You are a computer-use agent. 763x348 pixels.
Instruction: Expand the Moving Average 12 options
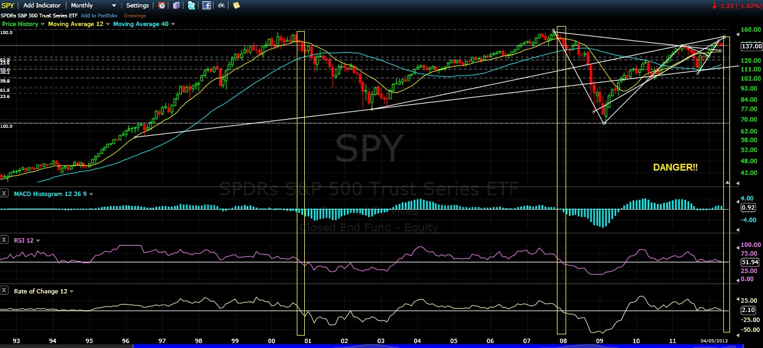point(109,24)
